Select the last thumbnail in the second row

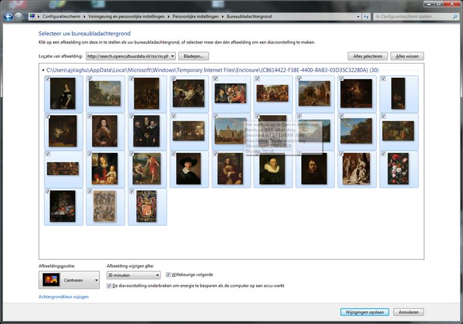(398, 131)
